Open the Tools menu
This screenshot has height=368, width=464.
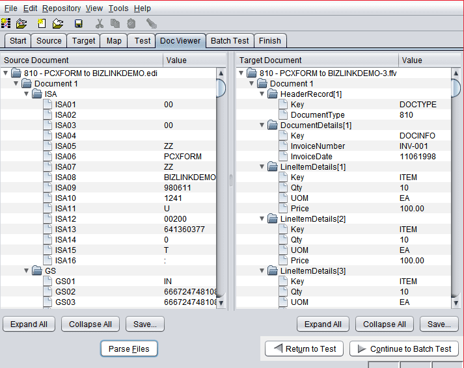(x=118, y=8)
